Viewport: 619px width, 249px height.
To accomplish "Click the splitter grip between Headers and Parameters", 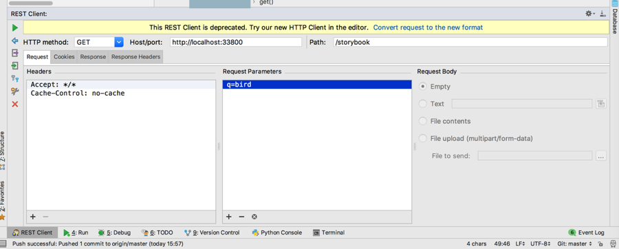I will click(x=219, y=147).
